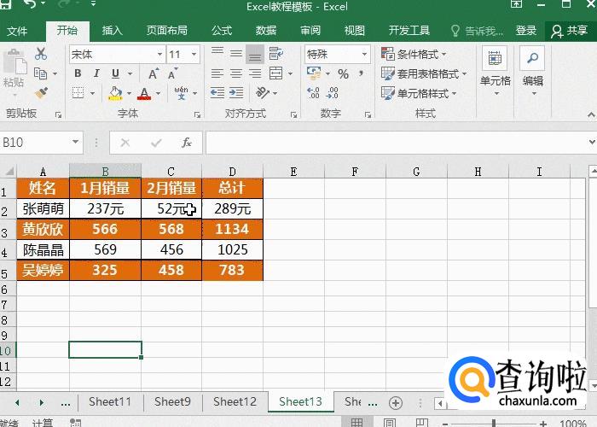Expand the number format box showing 特殊
Viewport: 597px width, 427px height.
338,54
